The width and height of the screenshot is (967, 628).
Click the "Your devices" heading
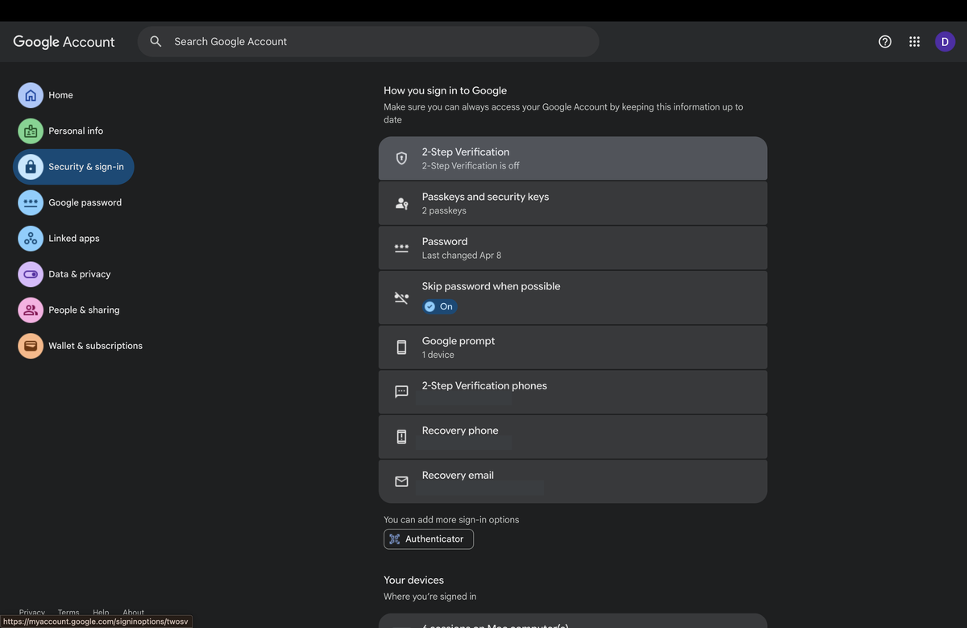tap(413, 580)
